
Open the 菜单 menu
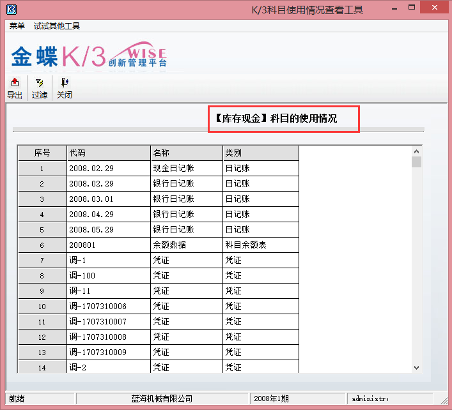(17, 26)
